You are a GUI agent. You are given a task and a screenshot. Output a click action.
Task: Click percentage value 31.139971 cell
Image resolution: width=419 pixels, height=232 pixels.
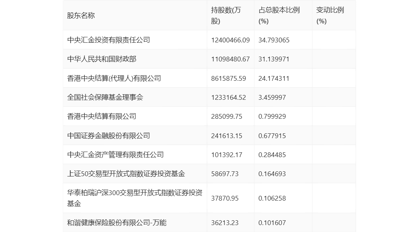(x=274, y=59)
